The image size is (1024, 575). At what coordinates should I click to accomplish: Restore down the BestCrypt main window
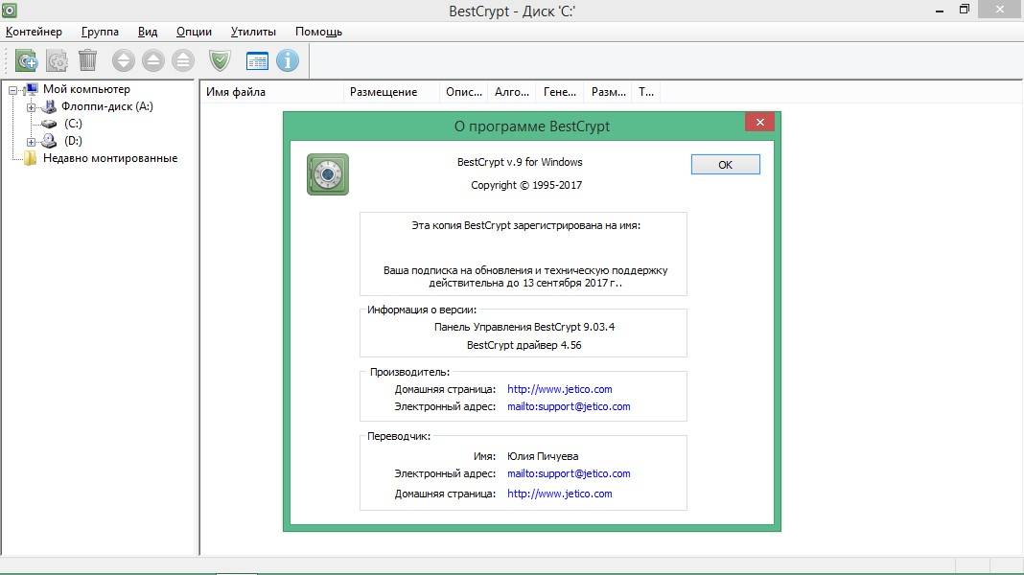pos(965,10)
